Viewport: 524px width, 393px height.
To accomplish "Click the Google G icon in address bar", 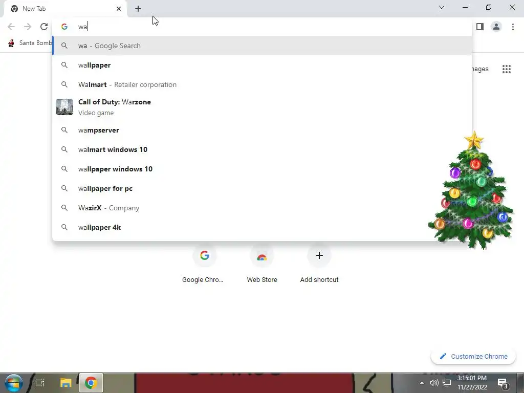I will point(64,27).
